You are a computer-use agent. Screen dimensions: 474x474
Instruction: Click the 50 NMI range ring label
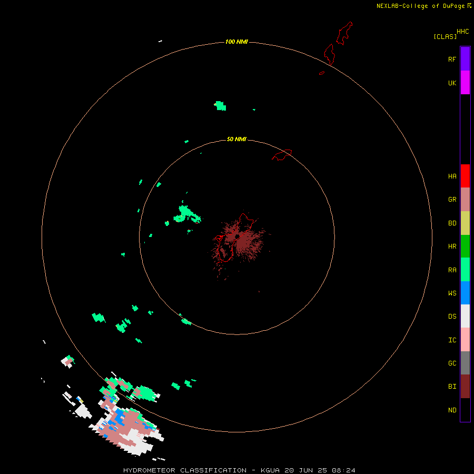236,139
